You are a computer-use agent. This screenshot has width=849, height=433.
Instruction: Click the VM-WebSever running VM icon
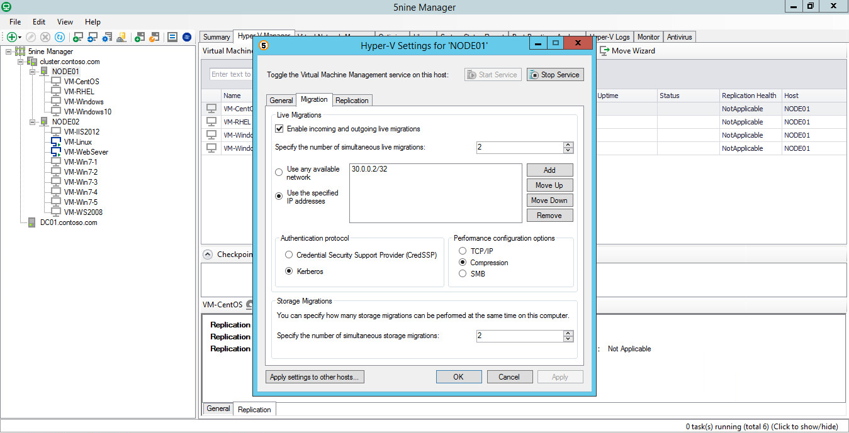(56, 152)
